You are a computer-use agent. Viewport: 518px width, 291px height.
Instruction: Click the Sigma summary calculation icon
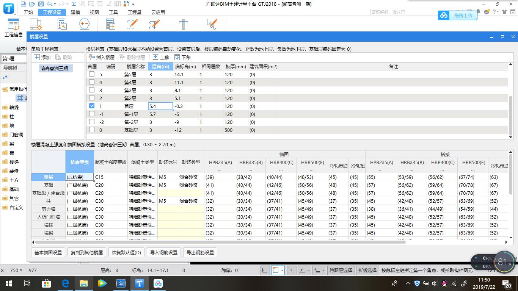[x=74, y=4]
